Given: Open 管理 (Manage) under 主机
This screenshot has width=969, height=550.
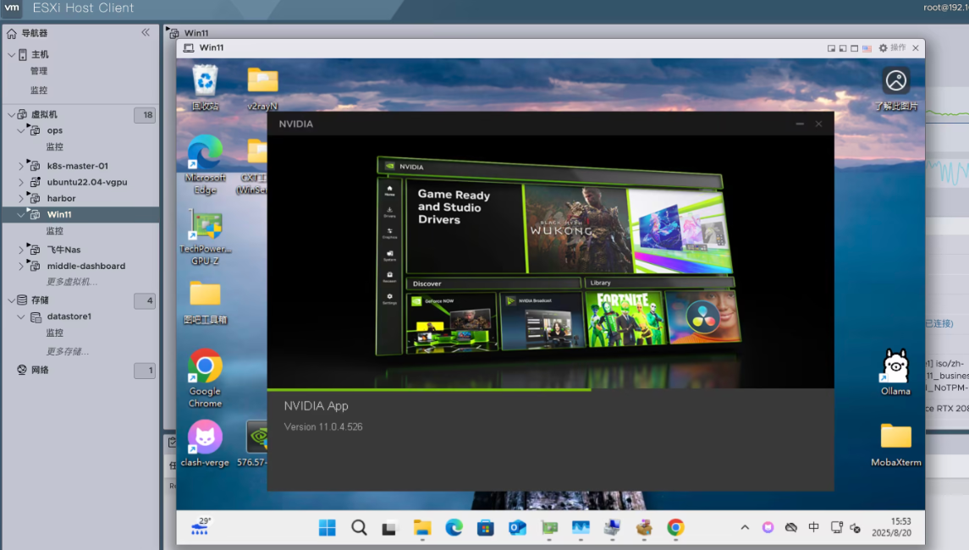Looking at the screenshot, I should pos(39,71).
